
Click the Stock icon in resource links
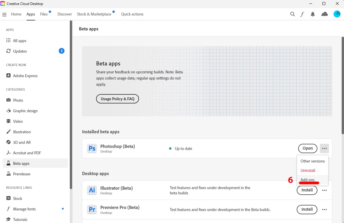8,198
